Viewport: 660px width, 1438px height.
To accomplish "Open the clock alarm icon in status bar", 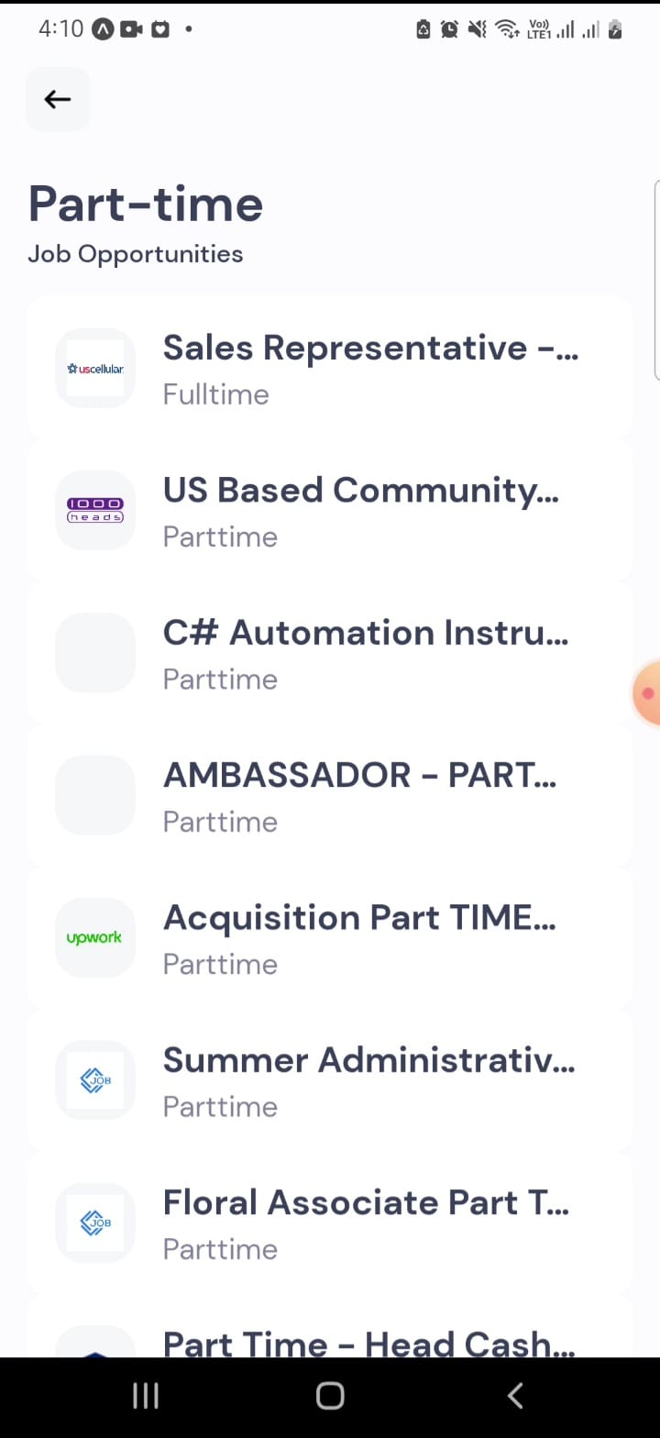I will pyautogui.click(x=449, y=28).
